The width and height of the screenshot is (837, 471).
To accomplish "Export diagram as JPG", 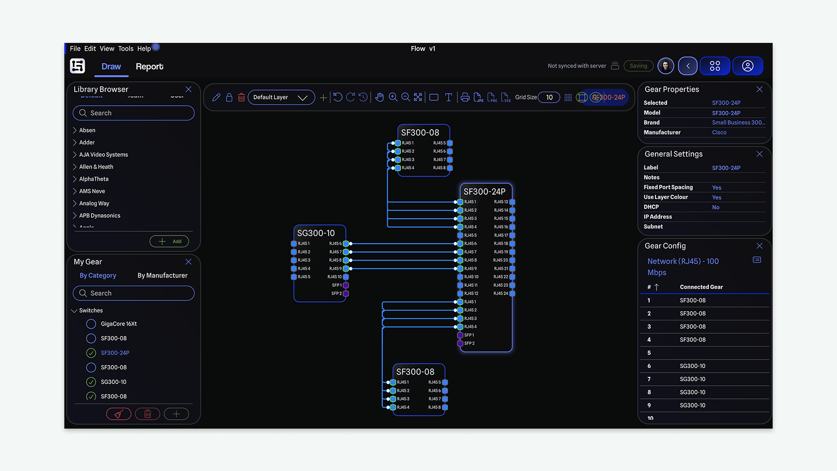I will click(479, 97).
